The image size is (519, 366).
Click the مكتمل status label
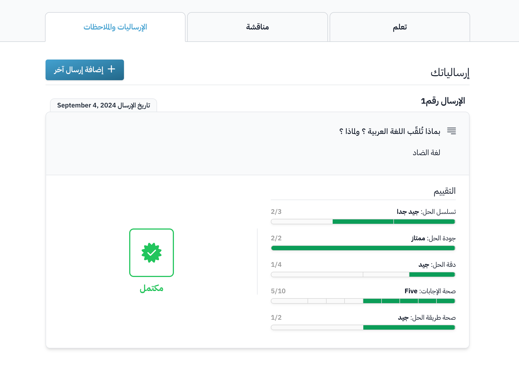tap(152, 288)
